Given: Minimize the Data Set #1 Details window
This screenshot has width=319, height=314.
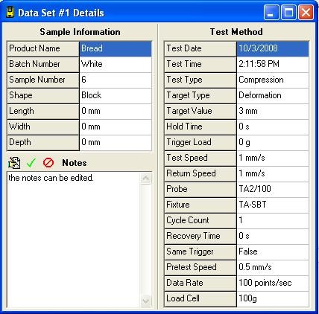Looking at the screenshot, I should click(271, 12).
